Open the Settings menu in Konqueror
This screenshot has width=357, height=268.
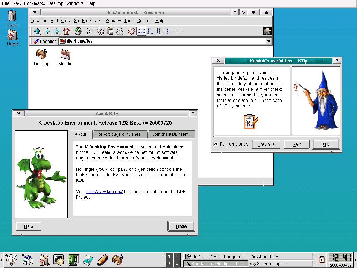click(145, 21)
